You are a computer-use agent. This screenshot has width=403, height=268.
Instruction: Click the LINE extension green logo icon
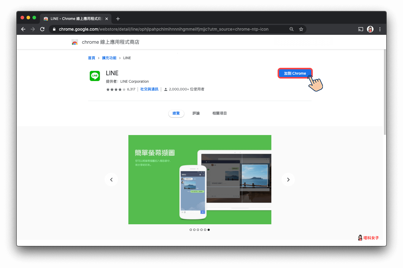coord(94,76)
